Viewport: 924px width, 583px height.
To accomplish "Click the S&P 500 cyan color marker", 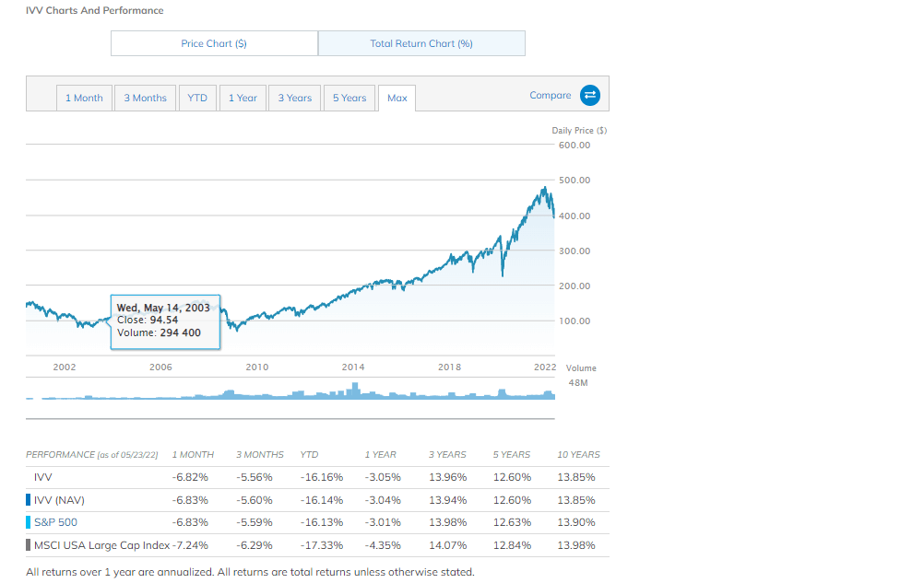I will 28,522.
